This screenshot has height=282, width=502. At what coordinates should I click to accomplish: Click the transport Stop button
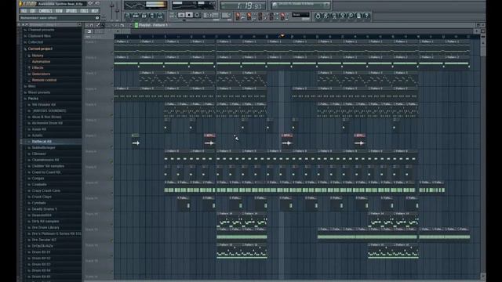[189, 15]
